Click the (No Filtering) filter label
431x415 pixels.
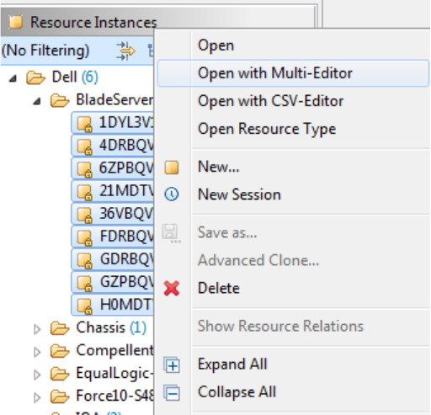pyautogui.click(x=45, y=51)
